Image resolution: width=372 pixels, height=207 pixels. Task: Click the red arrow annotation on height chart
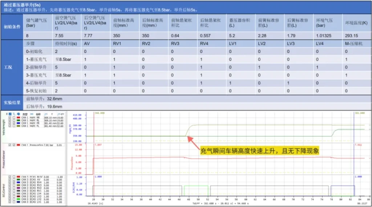click(x=193, y=142)
